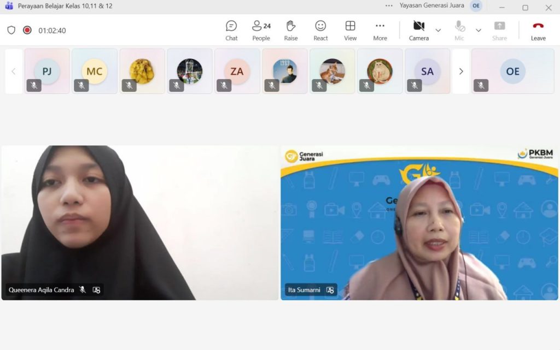Open the Chat panel
The height and width of the screenshot is (350, 560).
(231, 30)
